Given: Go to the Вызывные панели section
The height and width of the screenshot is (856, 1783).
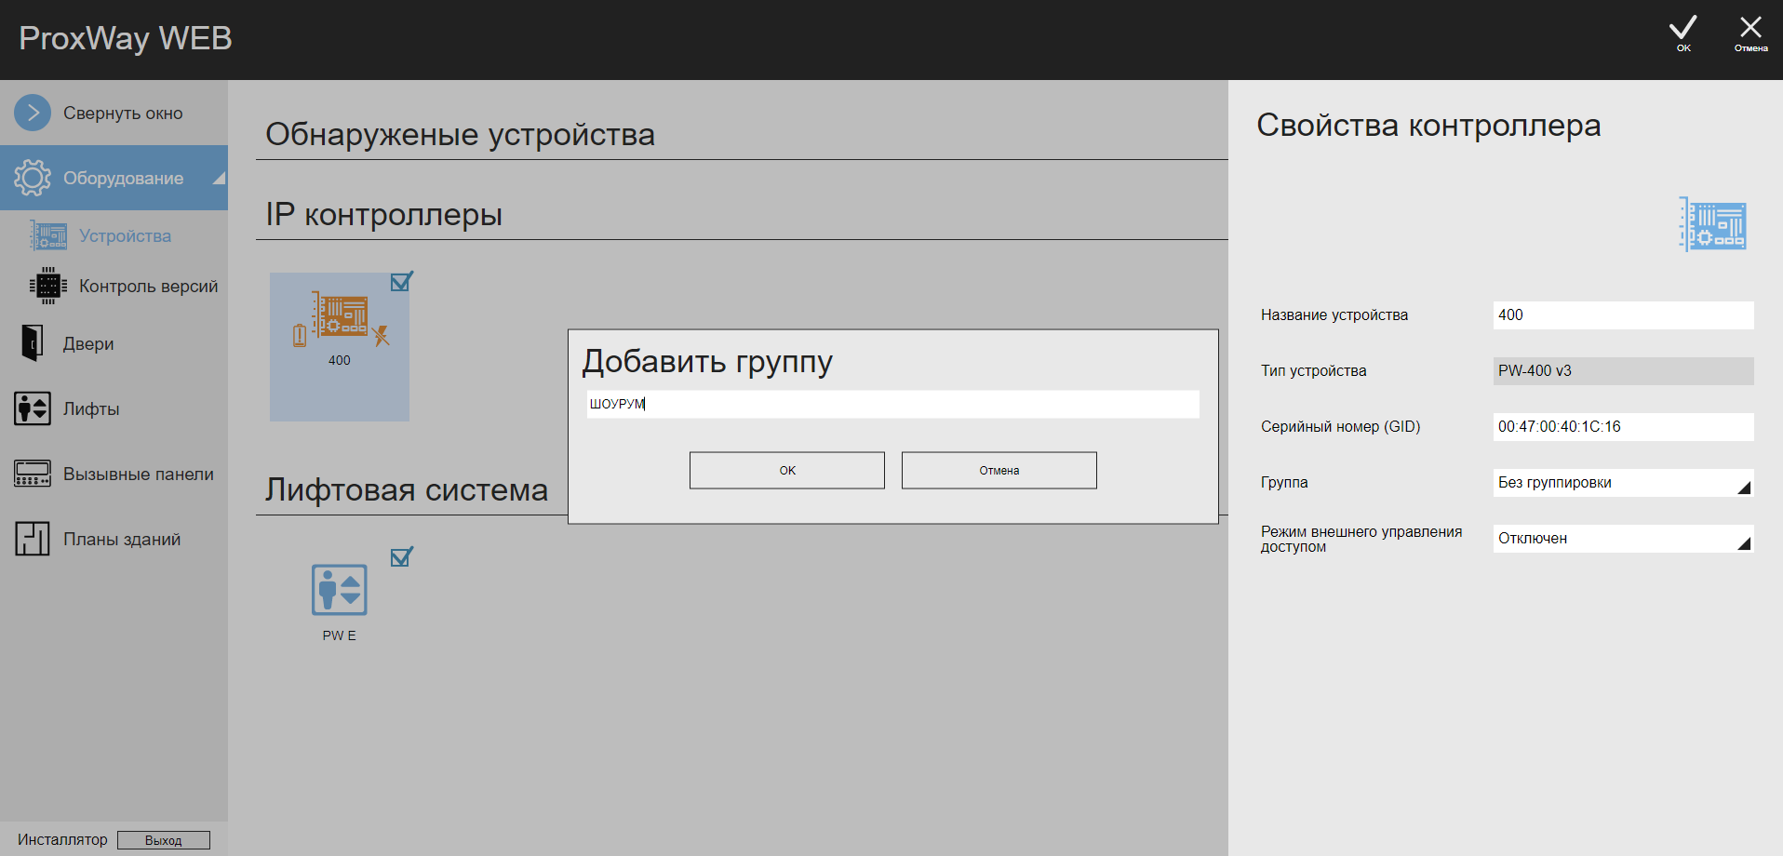Looking at the screenshot, I should click(x=139, y=474).
